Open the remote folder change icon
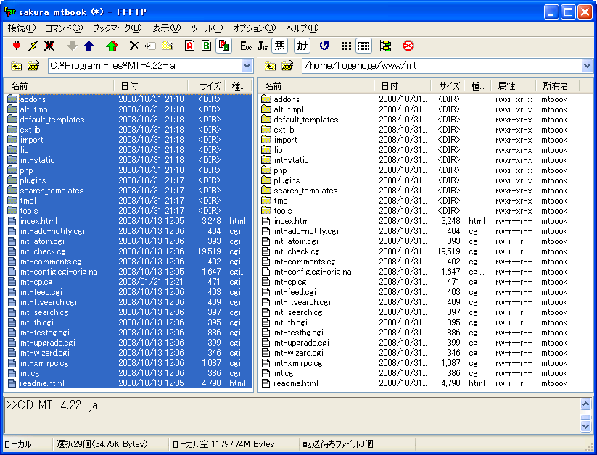Screen dimensions: 597x455 click(x=287, y=66)
